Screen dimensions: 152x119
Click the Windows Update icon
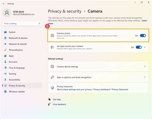tap(5, 92)
